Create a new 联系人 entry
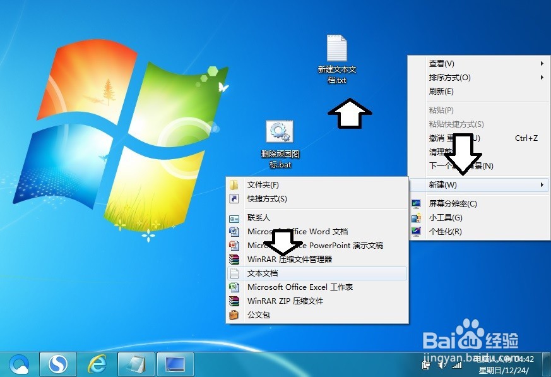 [317, 218]
